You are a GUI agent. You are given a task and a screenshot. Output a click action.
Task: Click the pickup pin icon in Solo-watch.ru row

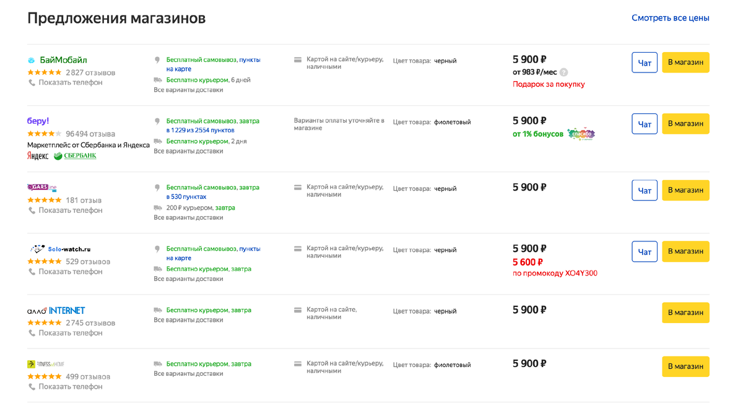(157, 249)
